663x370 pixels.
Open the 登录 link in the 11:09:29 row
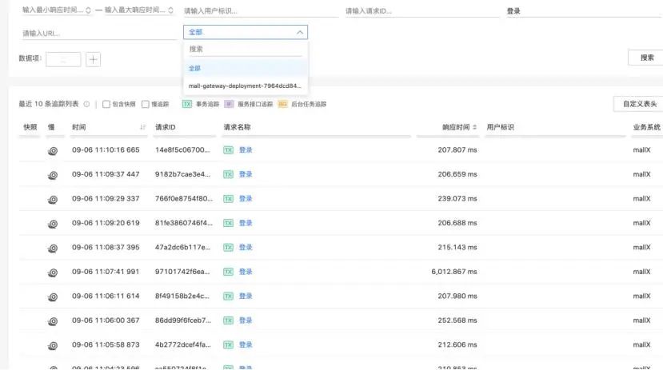click(246, 199)
